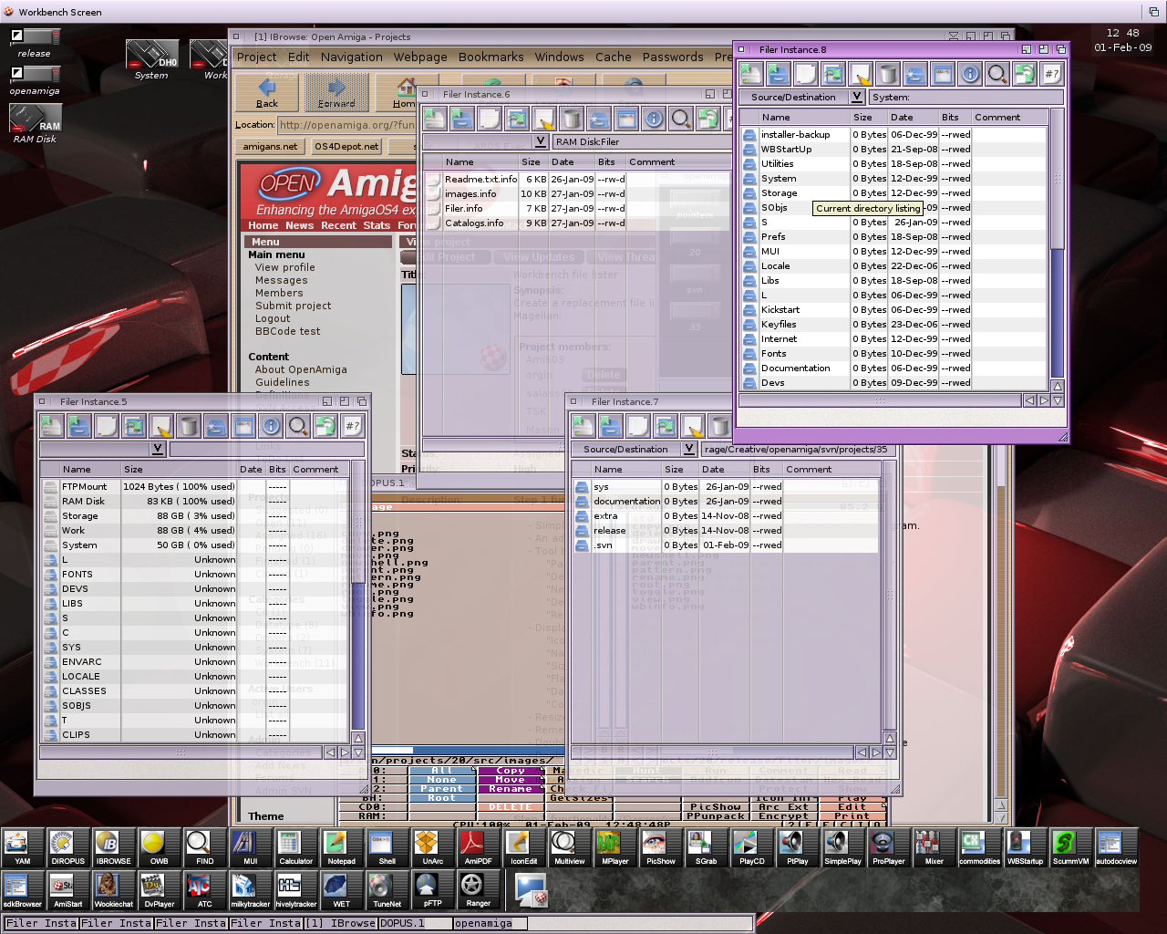The image size is (1167, 934).
Task: Click the System: path field in Filer Instance.8
Action: point(966,97)
